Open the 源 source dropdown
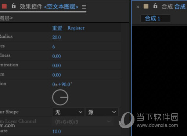 click(x=102, y=112)
